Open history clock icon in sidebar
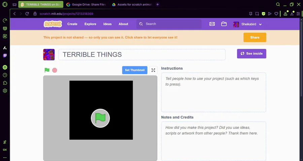 pyautogui.click(x=5, y=75)
